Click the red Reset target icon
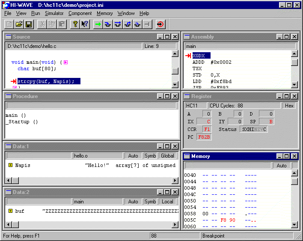 click(x=160, y=24)
